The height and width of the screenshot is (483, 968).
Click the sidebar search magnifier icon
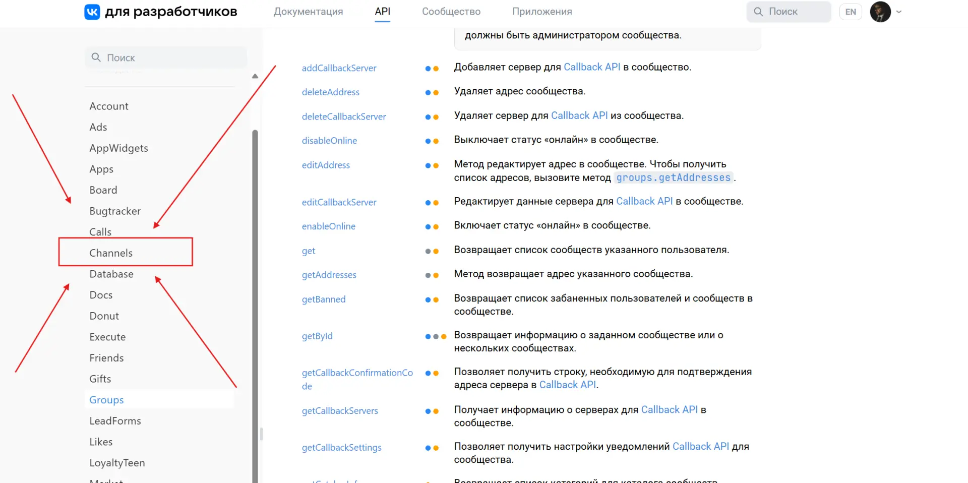tap(96, 57)
